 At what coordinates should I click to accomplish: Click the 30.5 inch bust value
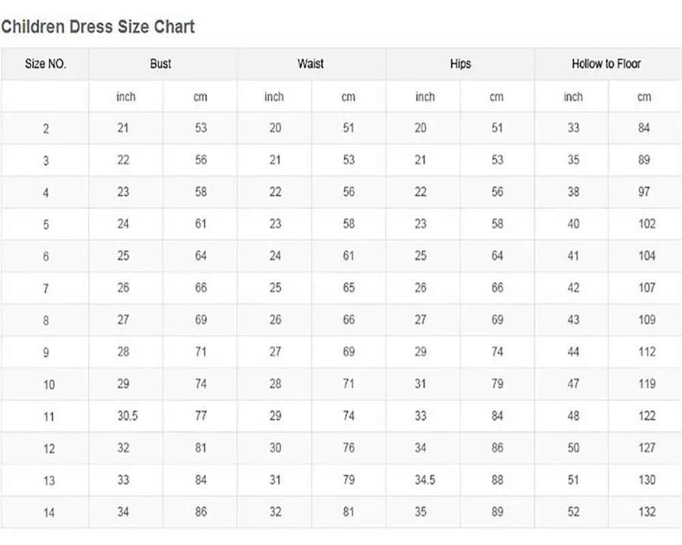tap(127, 416)
